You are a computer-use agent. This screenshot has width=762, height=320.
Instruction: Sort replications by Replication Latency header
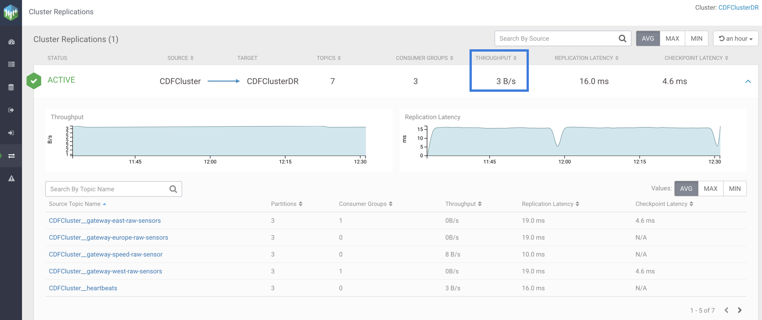coord(586,58)
